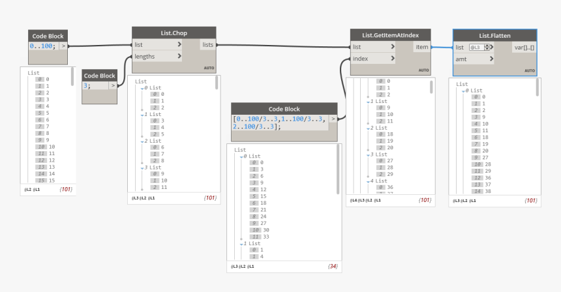Click @L4 level label under GetItemAtIndex preview
561x292 pixels.
click(354, 200)
